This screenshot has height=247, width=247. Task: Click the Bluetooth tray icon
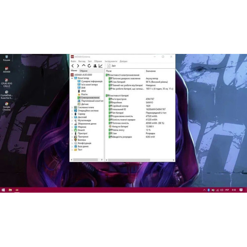[x=209, y=190]
